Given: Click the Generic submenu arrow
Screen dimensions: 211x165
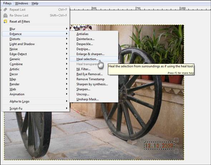Looking at the screenshot, I should tap(67, 59).
